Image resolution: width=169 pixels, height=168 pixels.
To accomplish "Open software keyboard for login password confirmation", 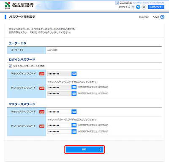I will [x=74, y=93].
